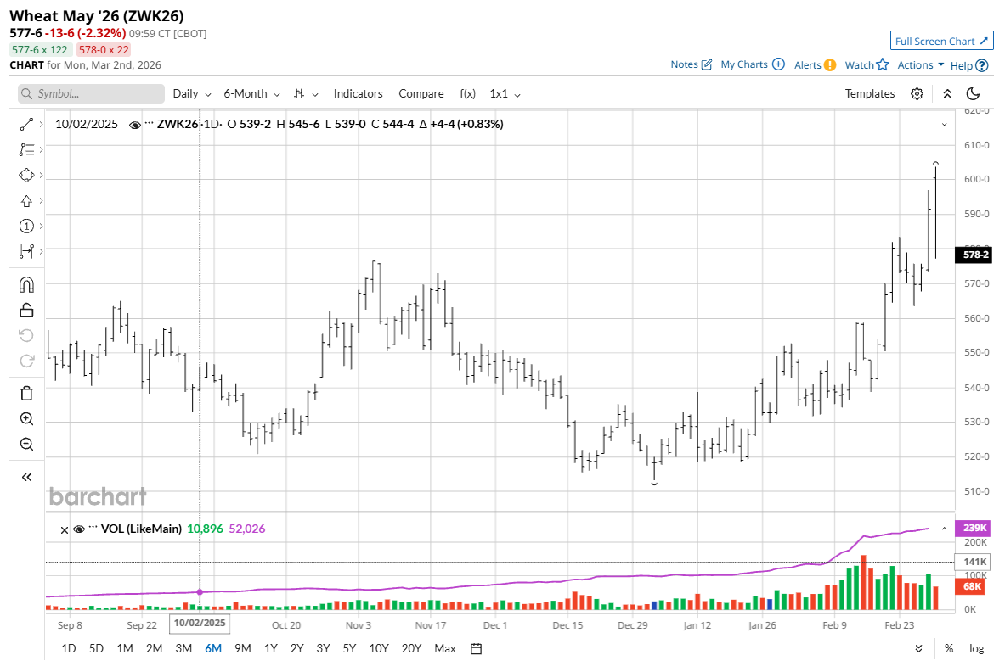Collapse the volume pane chevron
The height and width of the screenshot is (672, 1005).
[944, 529]
